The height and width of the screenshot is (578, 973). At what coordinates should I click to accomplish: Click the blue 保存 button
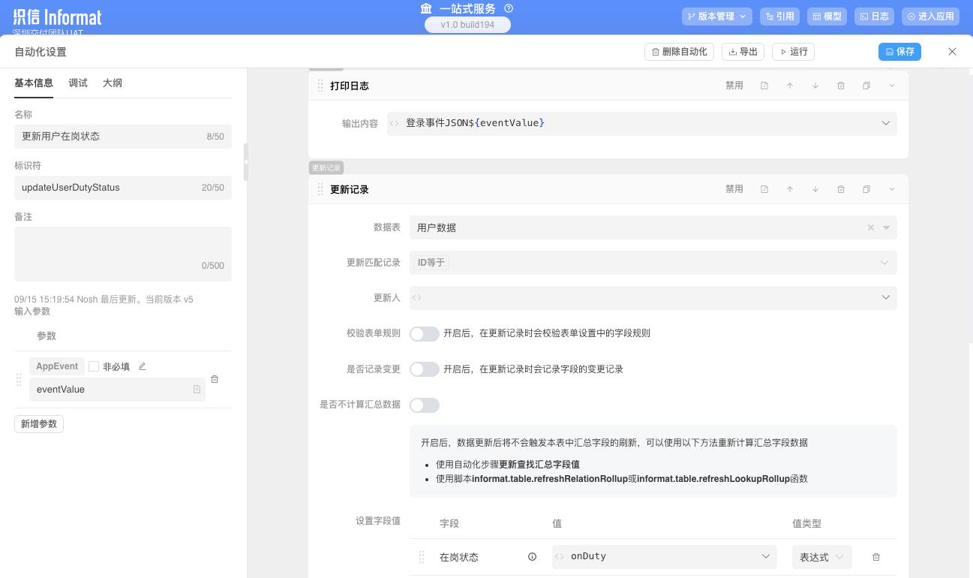(x=899, y=52)
